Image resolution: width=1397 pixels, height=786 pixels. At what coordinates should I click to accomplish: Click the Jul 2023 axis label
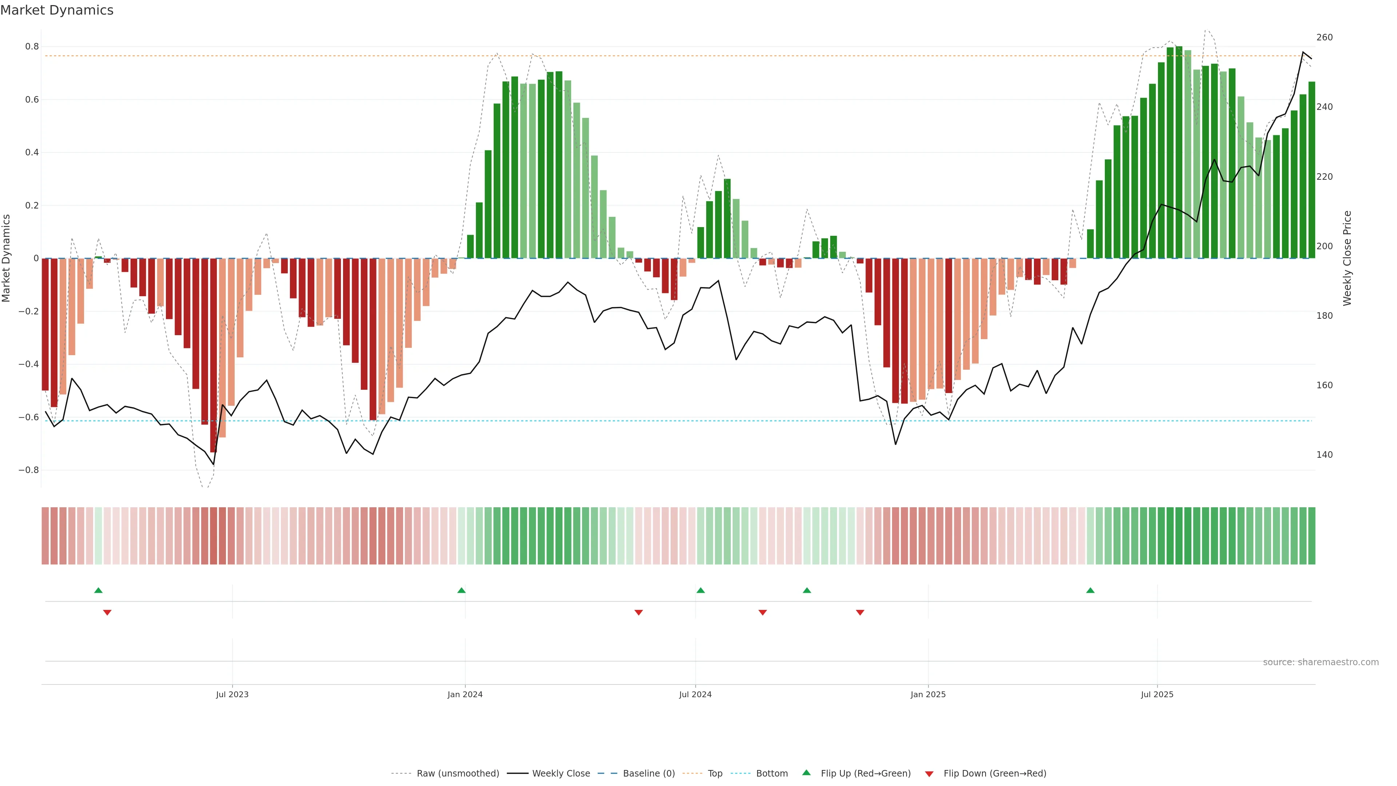pos(232,694)
